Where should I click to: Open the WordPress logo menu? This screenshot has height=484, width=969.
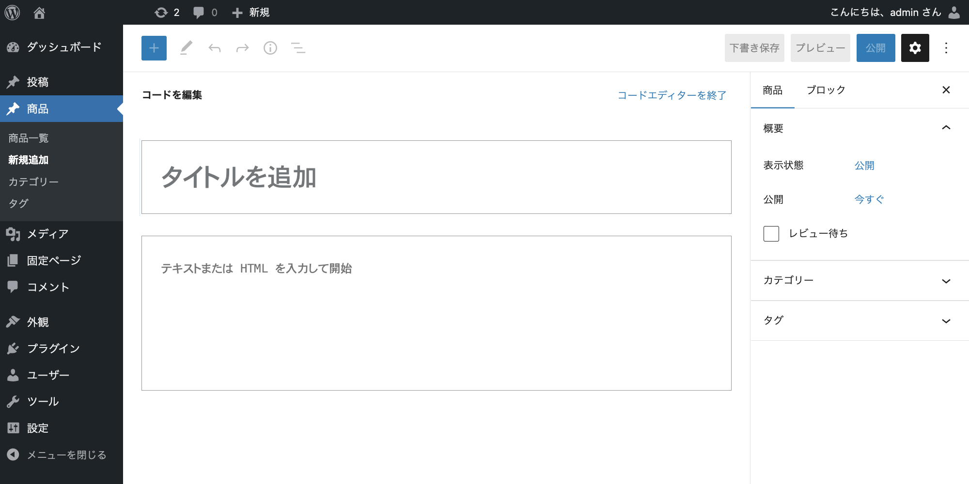12,12
